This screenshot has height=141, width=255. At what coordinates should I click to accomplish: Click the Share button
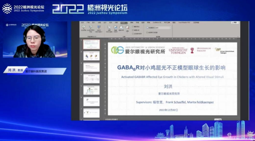pos(235,23)
